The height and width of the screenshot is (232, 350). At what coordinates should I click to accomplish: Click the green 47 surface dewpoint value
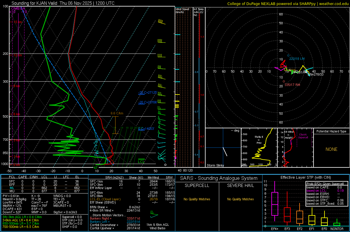click(x=96, y=168)
